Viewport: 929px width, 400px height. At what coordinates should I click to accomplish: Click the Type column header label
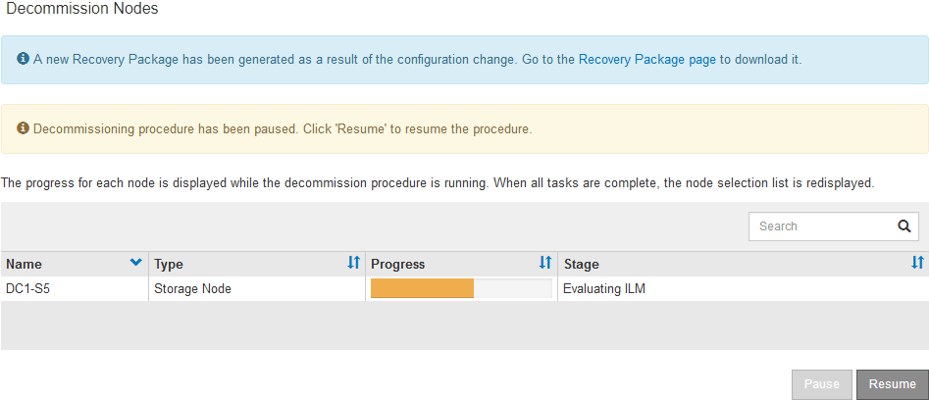point(169,264)
